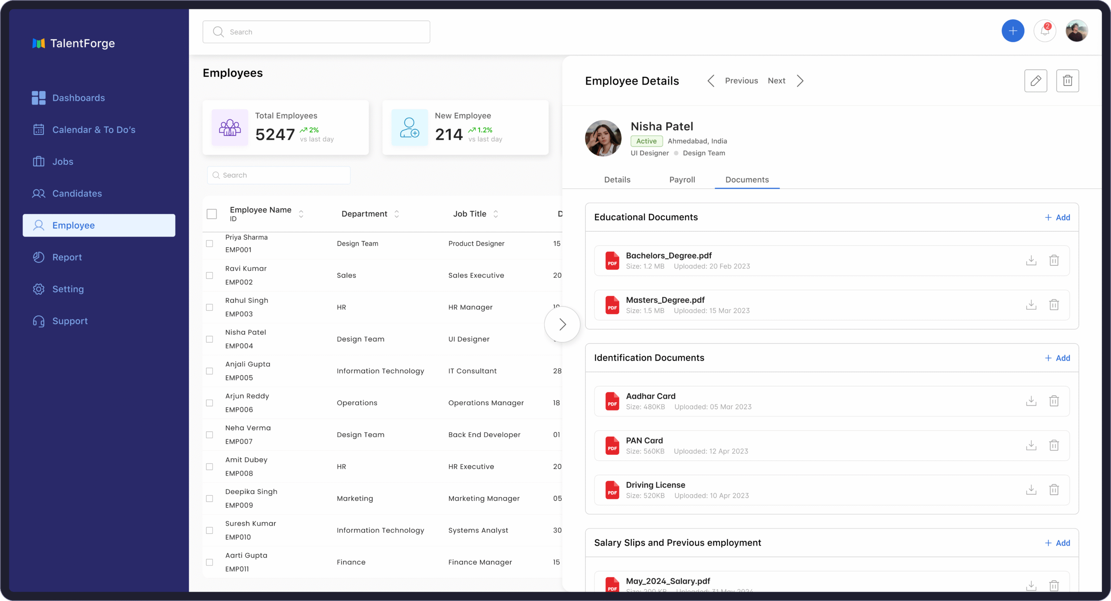Check the Rahul Singh row checkbox
Viewport: 1111px width, 601px height.
(x=210, y=307)
